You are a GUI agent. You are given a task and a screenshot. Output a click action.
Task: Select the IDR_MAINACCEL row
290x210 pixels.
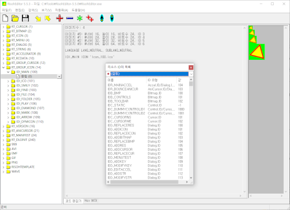click(x=147, y=85)
